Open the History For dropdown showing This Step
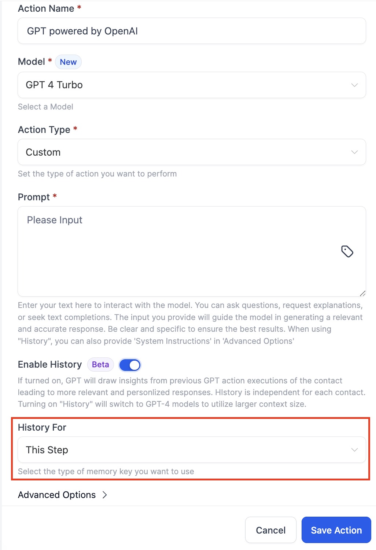This screenshot has height=550, width=376. [x=192, y=450]
